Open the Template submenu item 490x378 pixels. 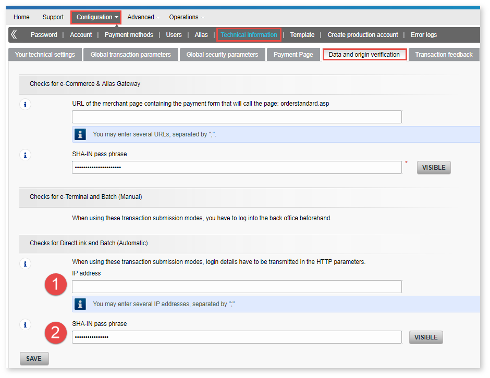(x=302, y=35)
